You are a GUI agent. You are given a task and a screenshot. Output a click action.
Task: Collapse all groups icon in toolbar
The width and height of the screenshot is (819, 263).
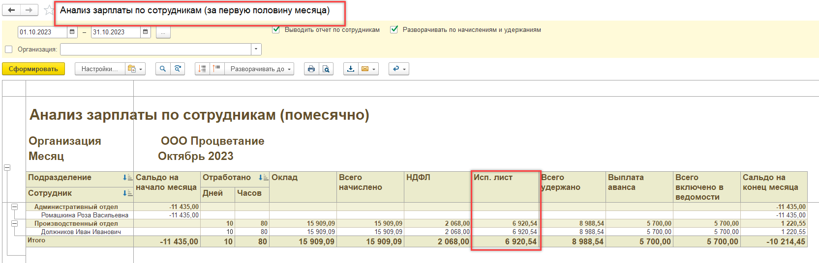point(217,69)
